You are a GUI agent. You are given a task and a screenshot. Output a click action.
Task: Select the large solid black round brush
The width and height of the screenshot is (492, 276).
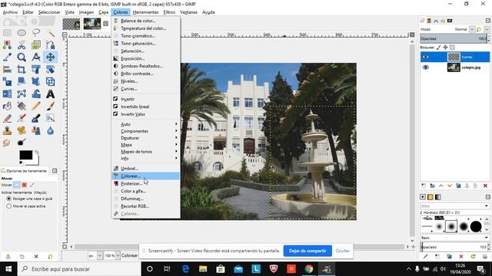tap(476, 226)
